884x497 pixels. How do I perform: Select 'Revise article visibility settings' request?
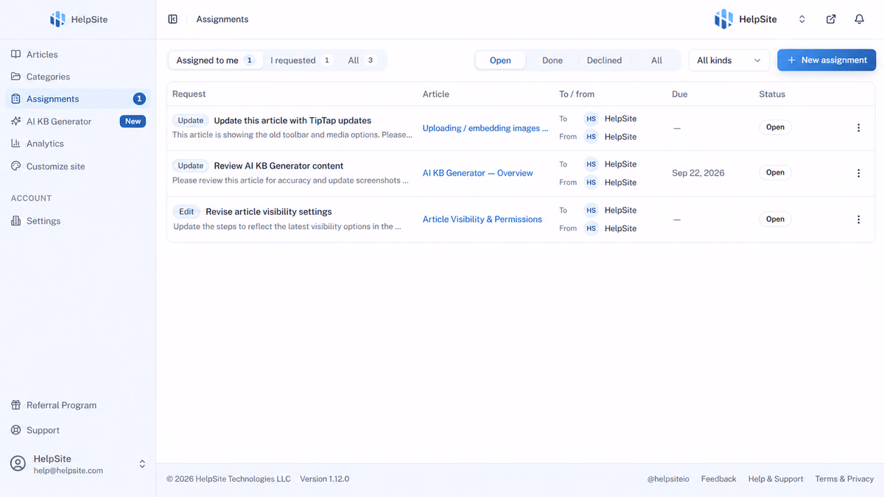(269, 211)
